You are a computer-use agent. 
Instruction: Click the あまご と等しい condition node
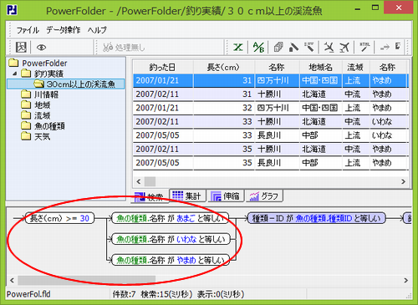[x=171, y=218]
